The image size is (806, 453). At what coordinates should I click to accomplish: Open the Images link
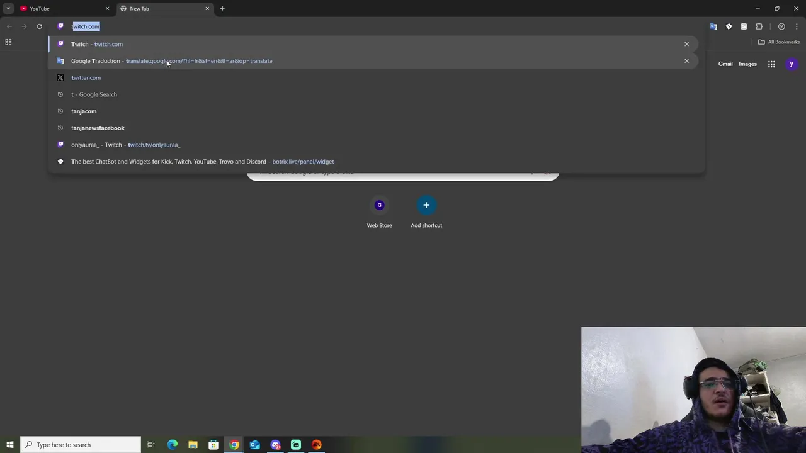click(747, 64)
